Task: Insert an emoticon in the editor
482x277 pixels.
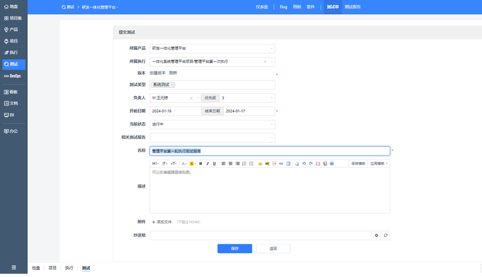Action: tap(260, 164)
